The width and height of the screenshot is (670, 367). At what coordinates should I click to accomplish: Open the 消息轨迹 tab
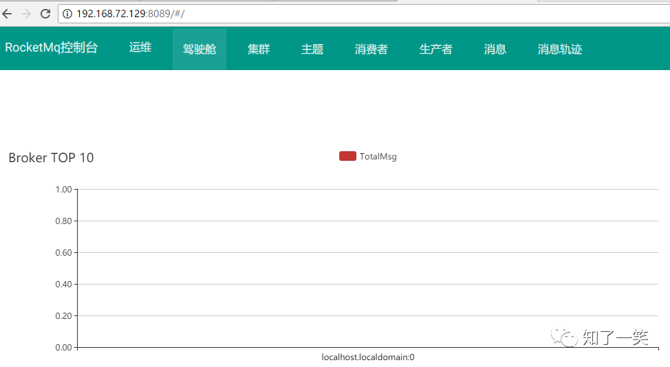point(560,49)
